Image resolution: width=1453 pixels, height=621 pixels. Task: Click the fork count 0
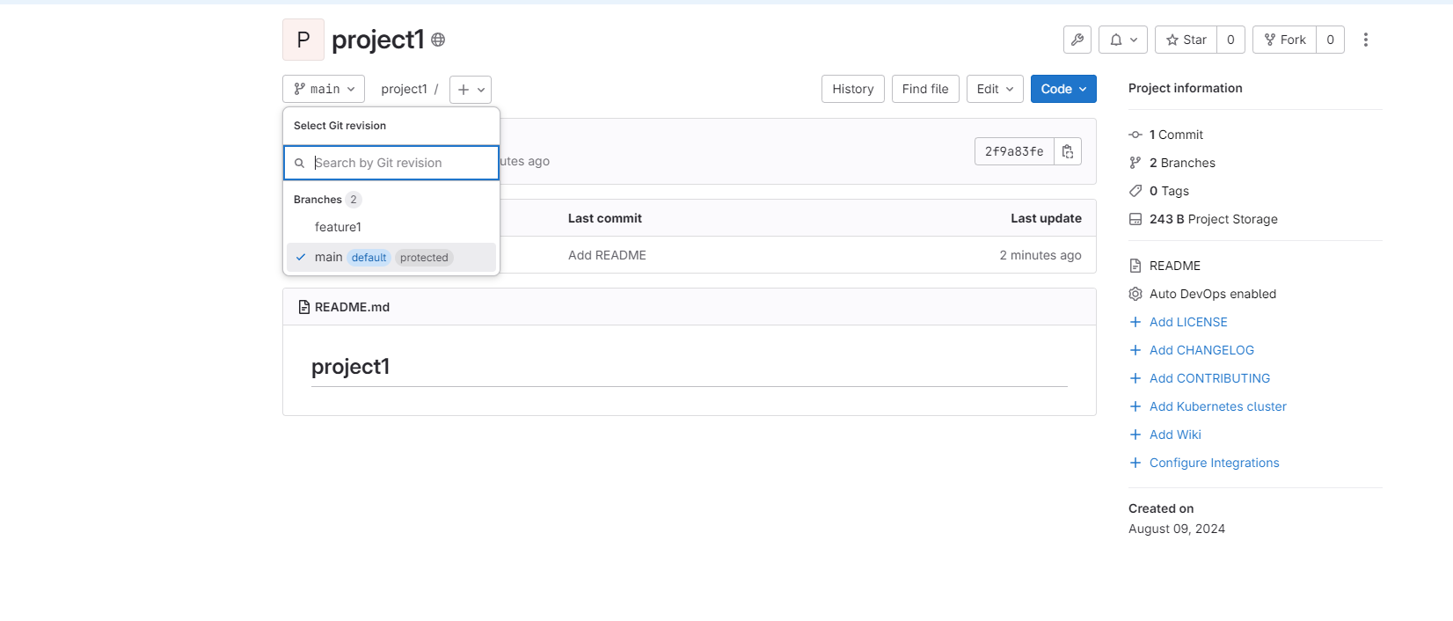click(1330, 40)
